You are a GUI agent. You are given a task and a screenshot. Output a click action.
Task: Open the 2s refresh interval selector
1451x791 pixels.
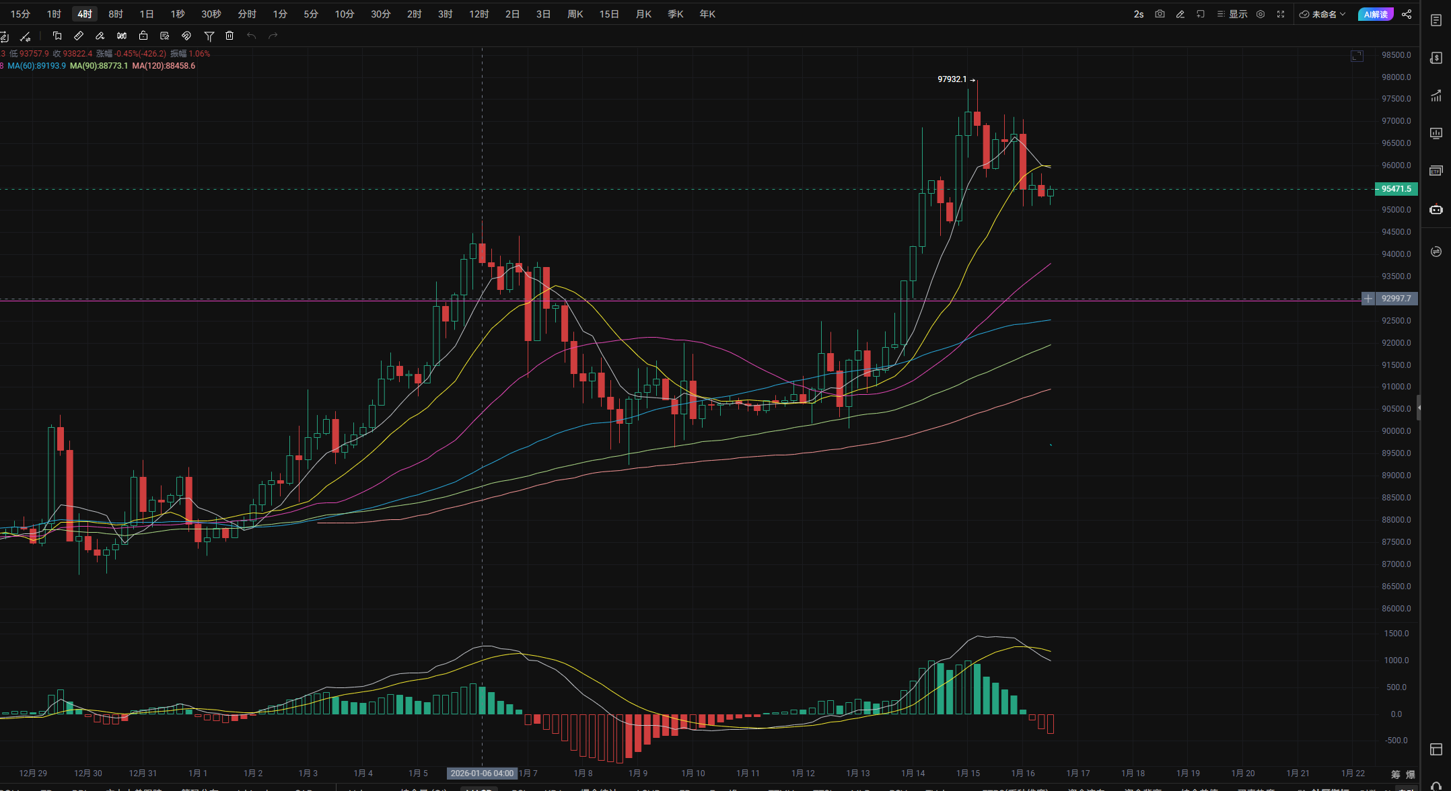tap(1138, 14)
